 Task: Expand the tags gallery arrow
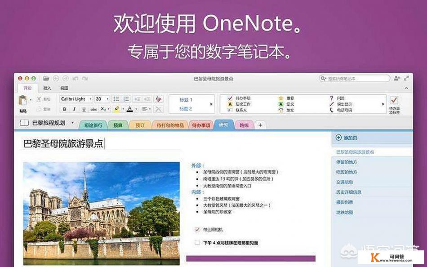(x=383, y=104)
